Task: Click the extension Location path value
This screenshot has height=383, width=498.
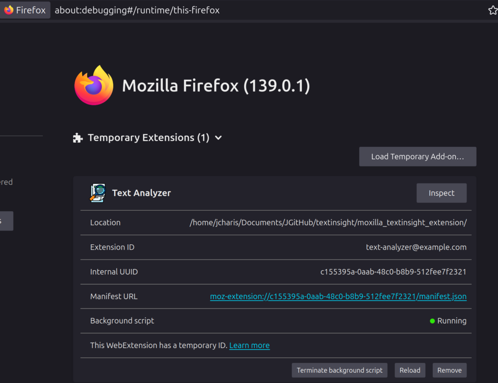Action: pyautogui.click(x=328, y=222)
